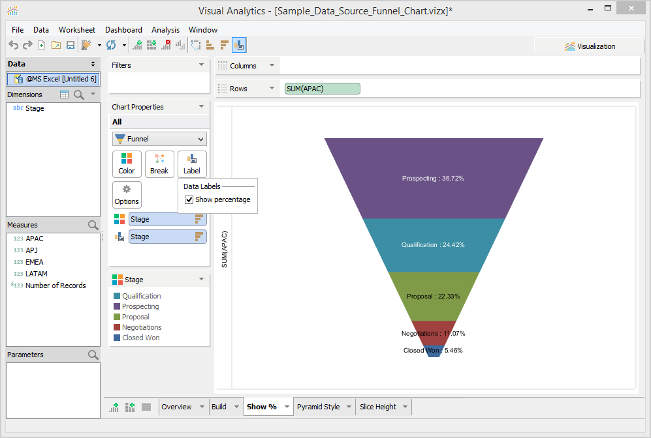Save the workbook with floppy disk icon
Screen dimensions: 651x438
coord(71,45)
